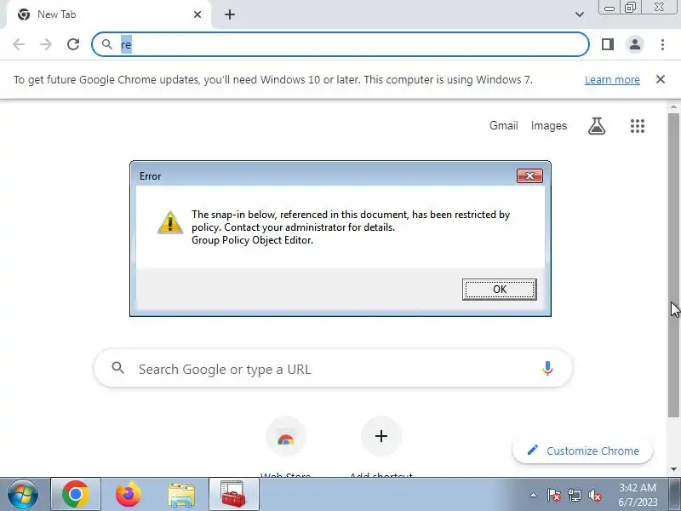Open the Google apps grid

[x=637, y=126]
